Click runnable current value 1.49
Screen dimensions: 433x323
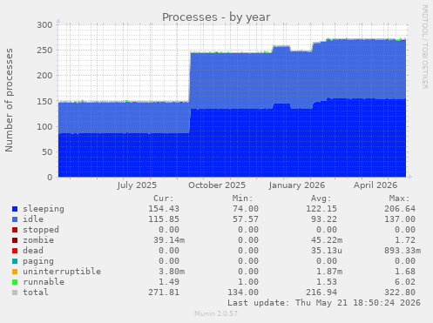click(x=169, y=282)
